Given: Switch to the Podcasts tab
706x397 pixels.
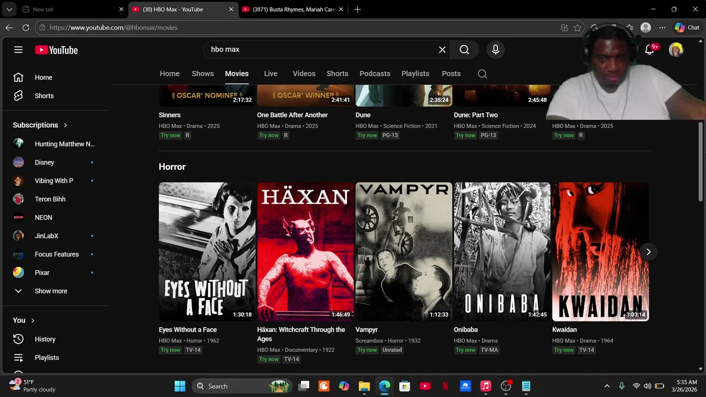Looking at the screenshot, I should click(375, 73).
